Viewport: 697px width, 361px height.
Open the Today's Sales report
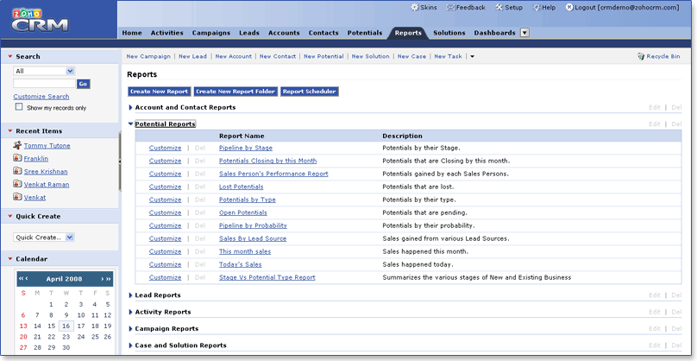(240, 264)
